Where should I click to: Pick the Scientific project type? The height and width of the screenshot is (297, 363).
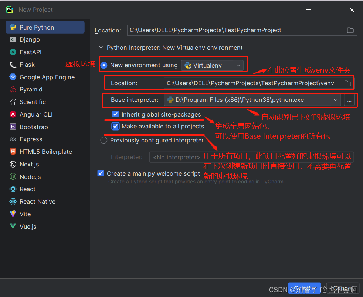pos(45,102)
